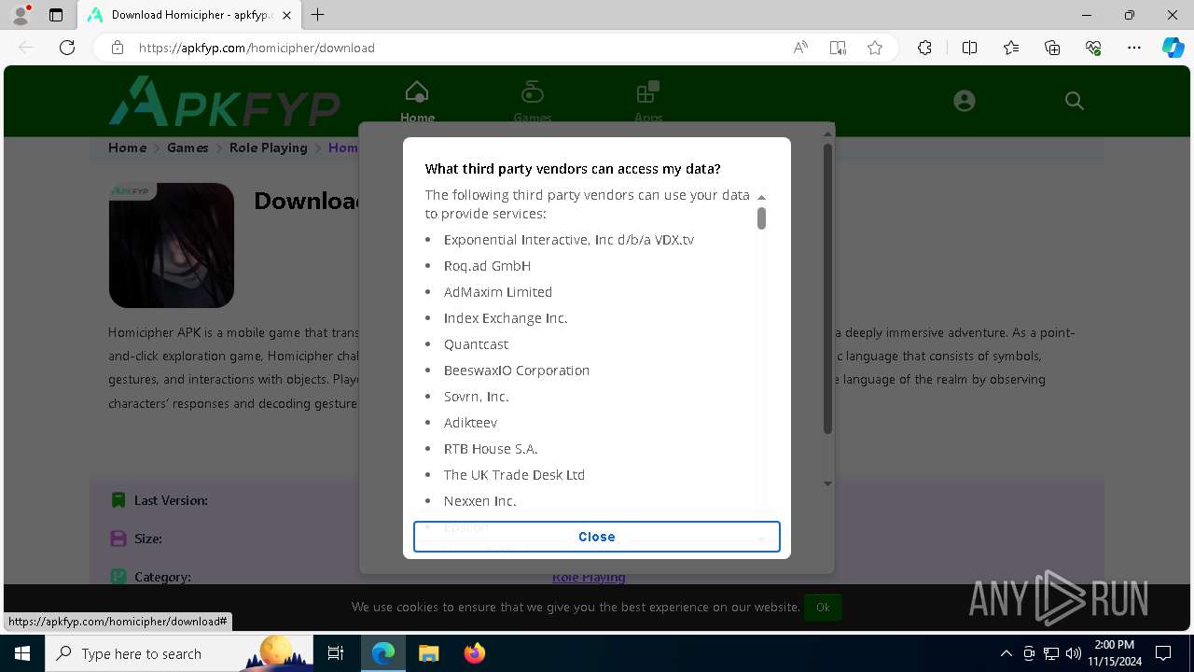Open network tray icon
This screenshot has width=1194, height=672.
pyautogui.click(x=1050, y=653)
